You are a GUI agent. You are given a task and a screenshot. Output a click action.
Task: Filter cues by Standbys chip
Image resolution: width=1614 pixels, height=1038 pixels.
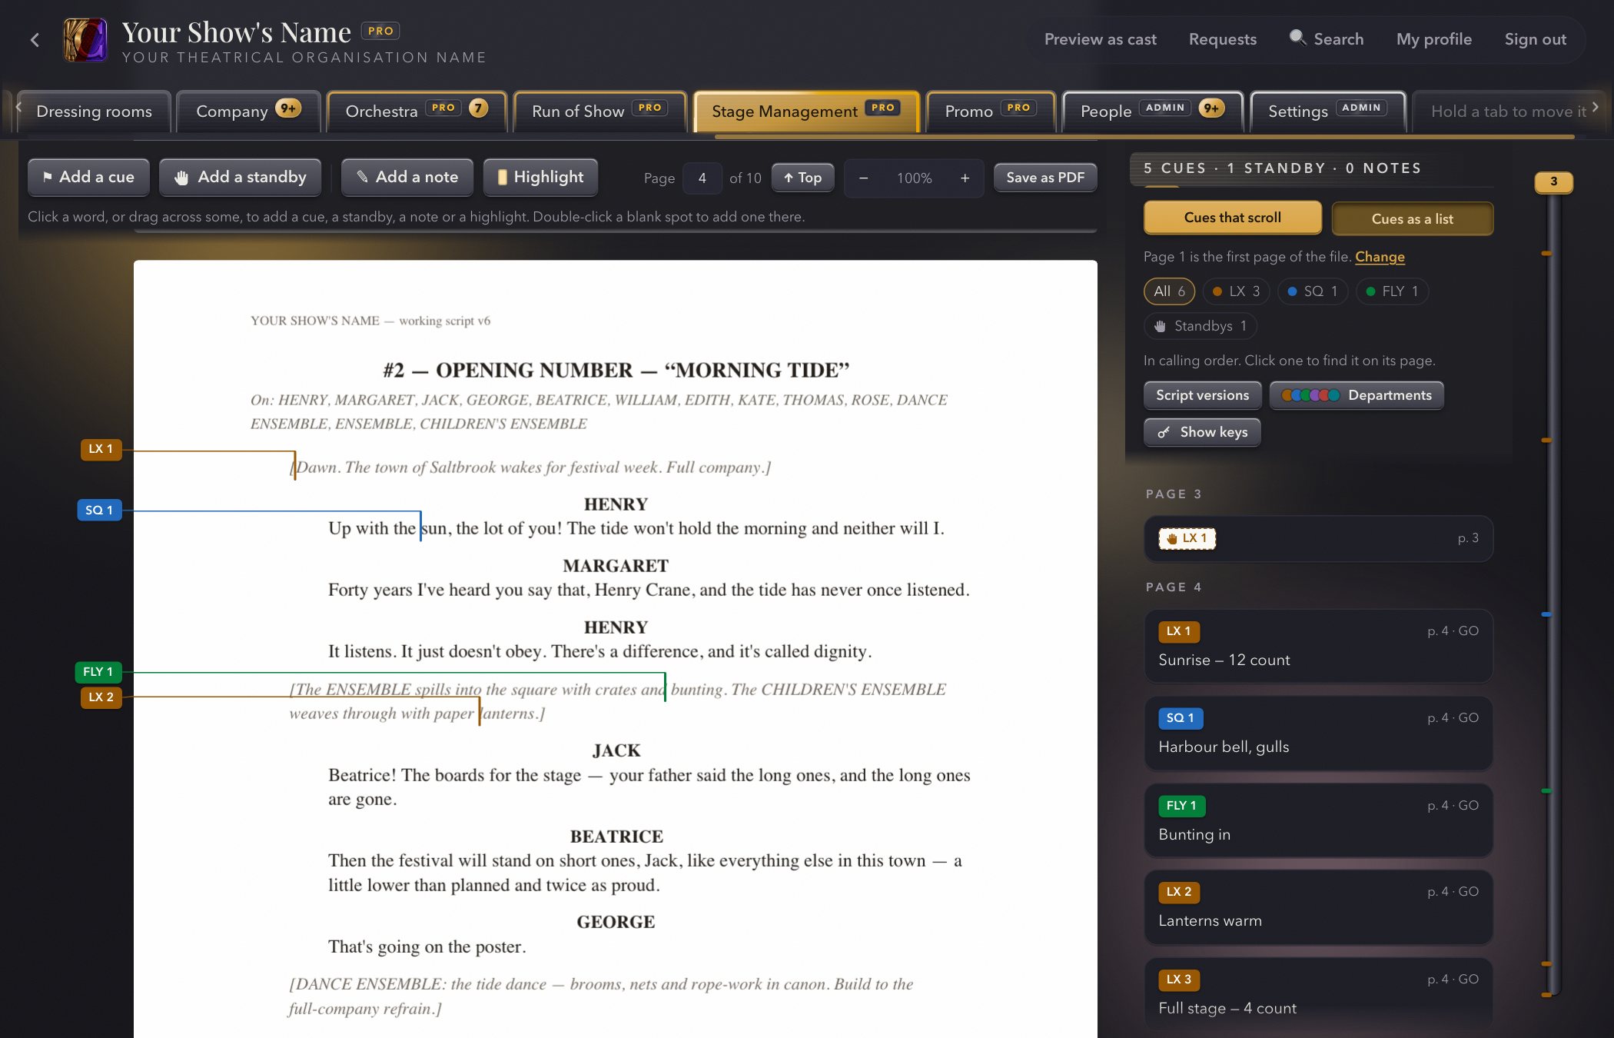(1201, 326)
